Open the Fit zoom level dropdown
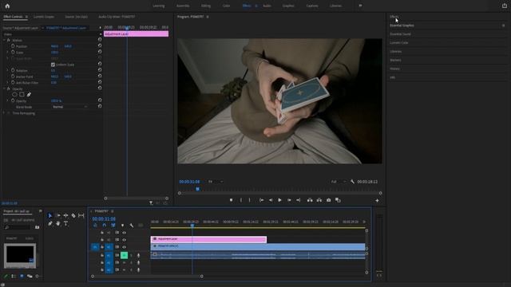 [215, 182]
